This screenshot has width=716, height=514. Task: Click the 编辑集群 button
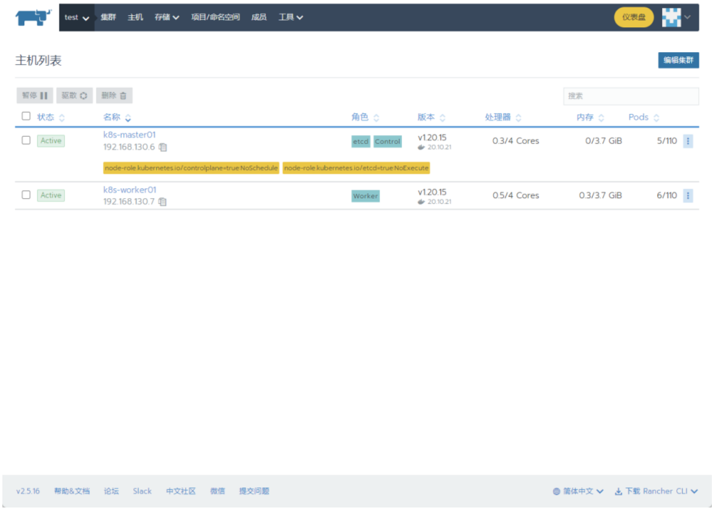677,60
